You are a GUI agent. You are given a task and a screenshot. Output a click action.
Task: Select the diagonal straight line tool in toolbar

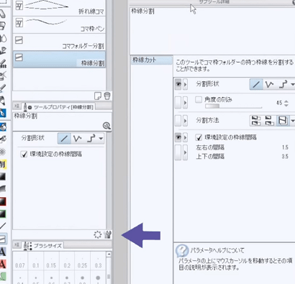[3, 226]
